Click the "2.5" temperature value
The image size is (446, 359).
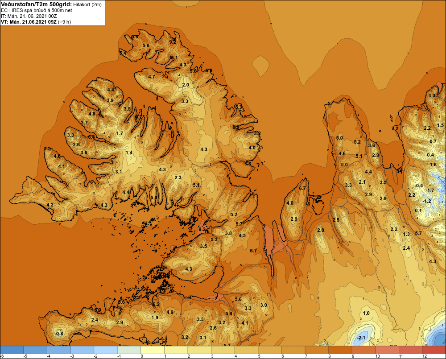(x=336, y=220)
